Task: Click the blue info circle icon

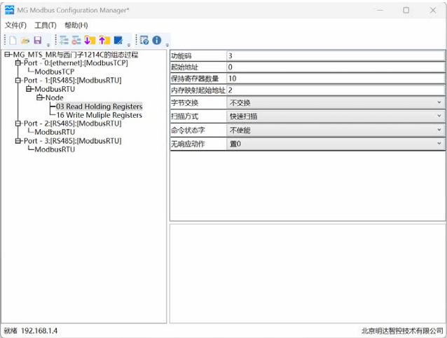Action: pos(157,41)
